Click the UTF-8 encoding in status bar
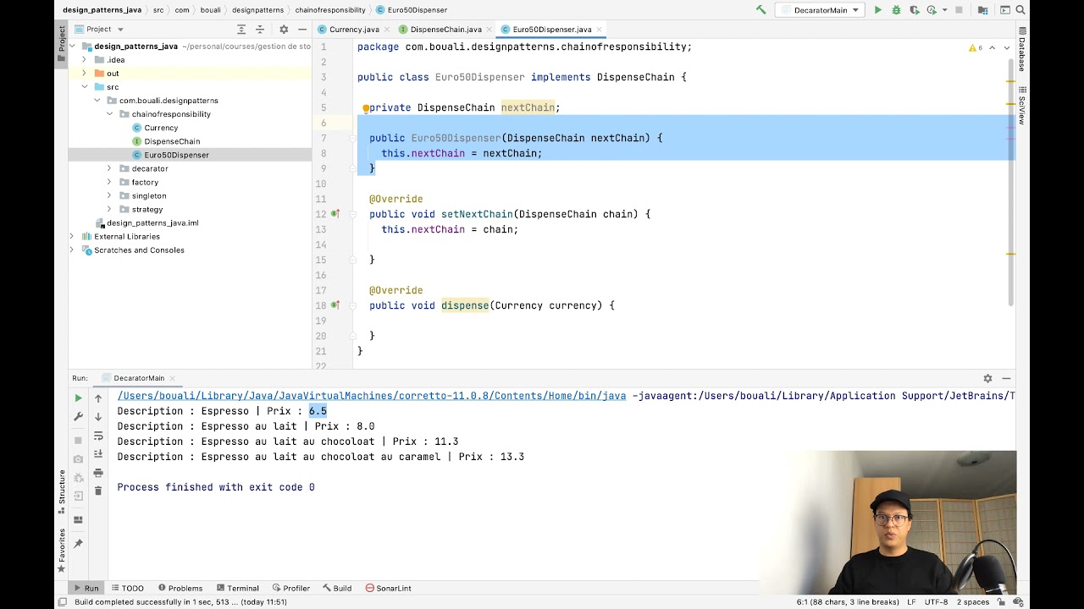 (x=937, y=602)
